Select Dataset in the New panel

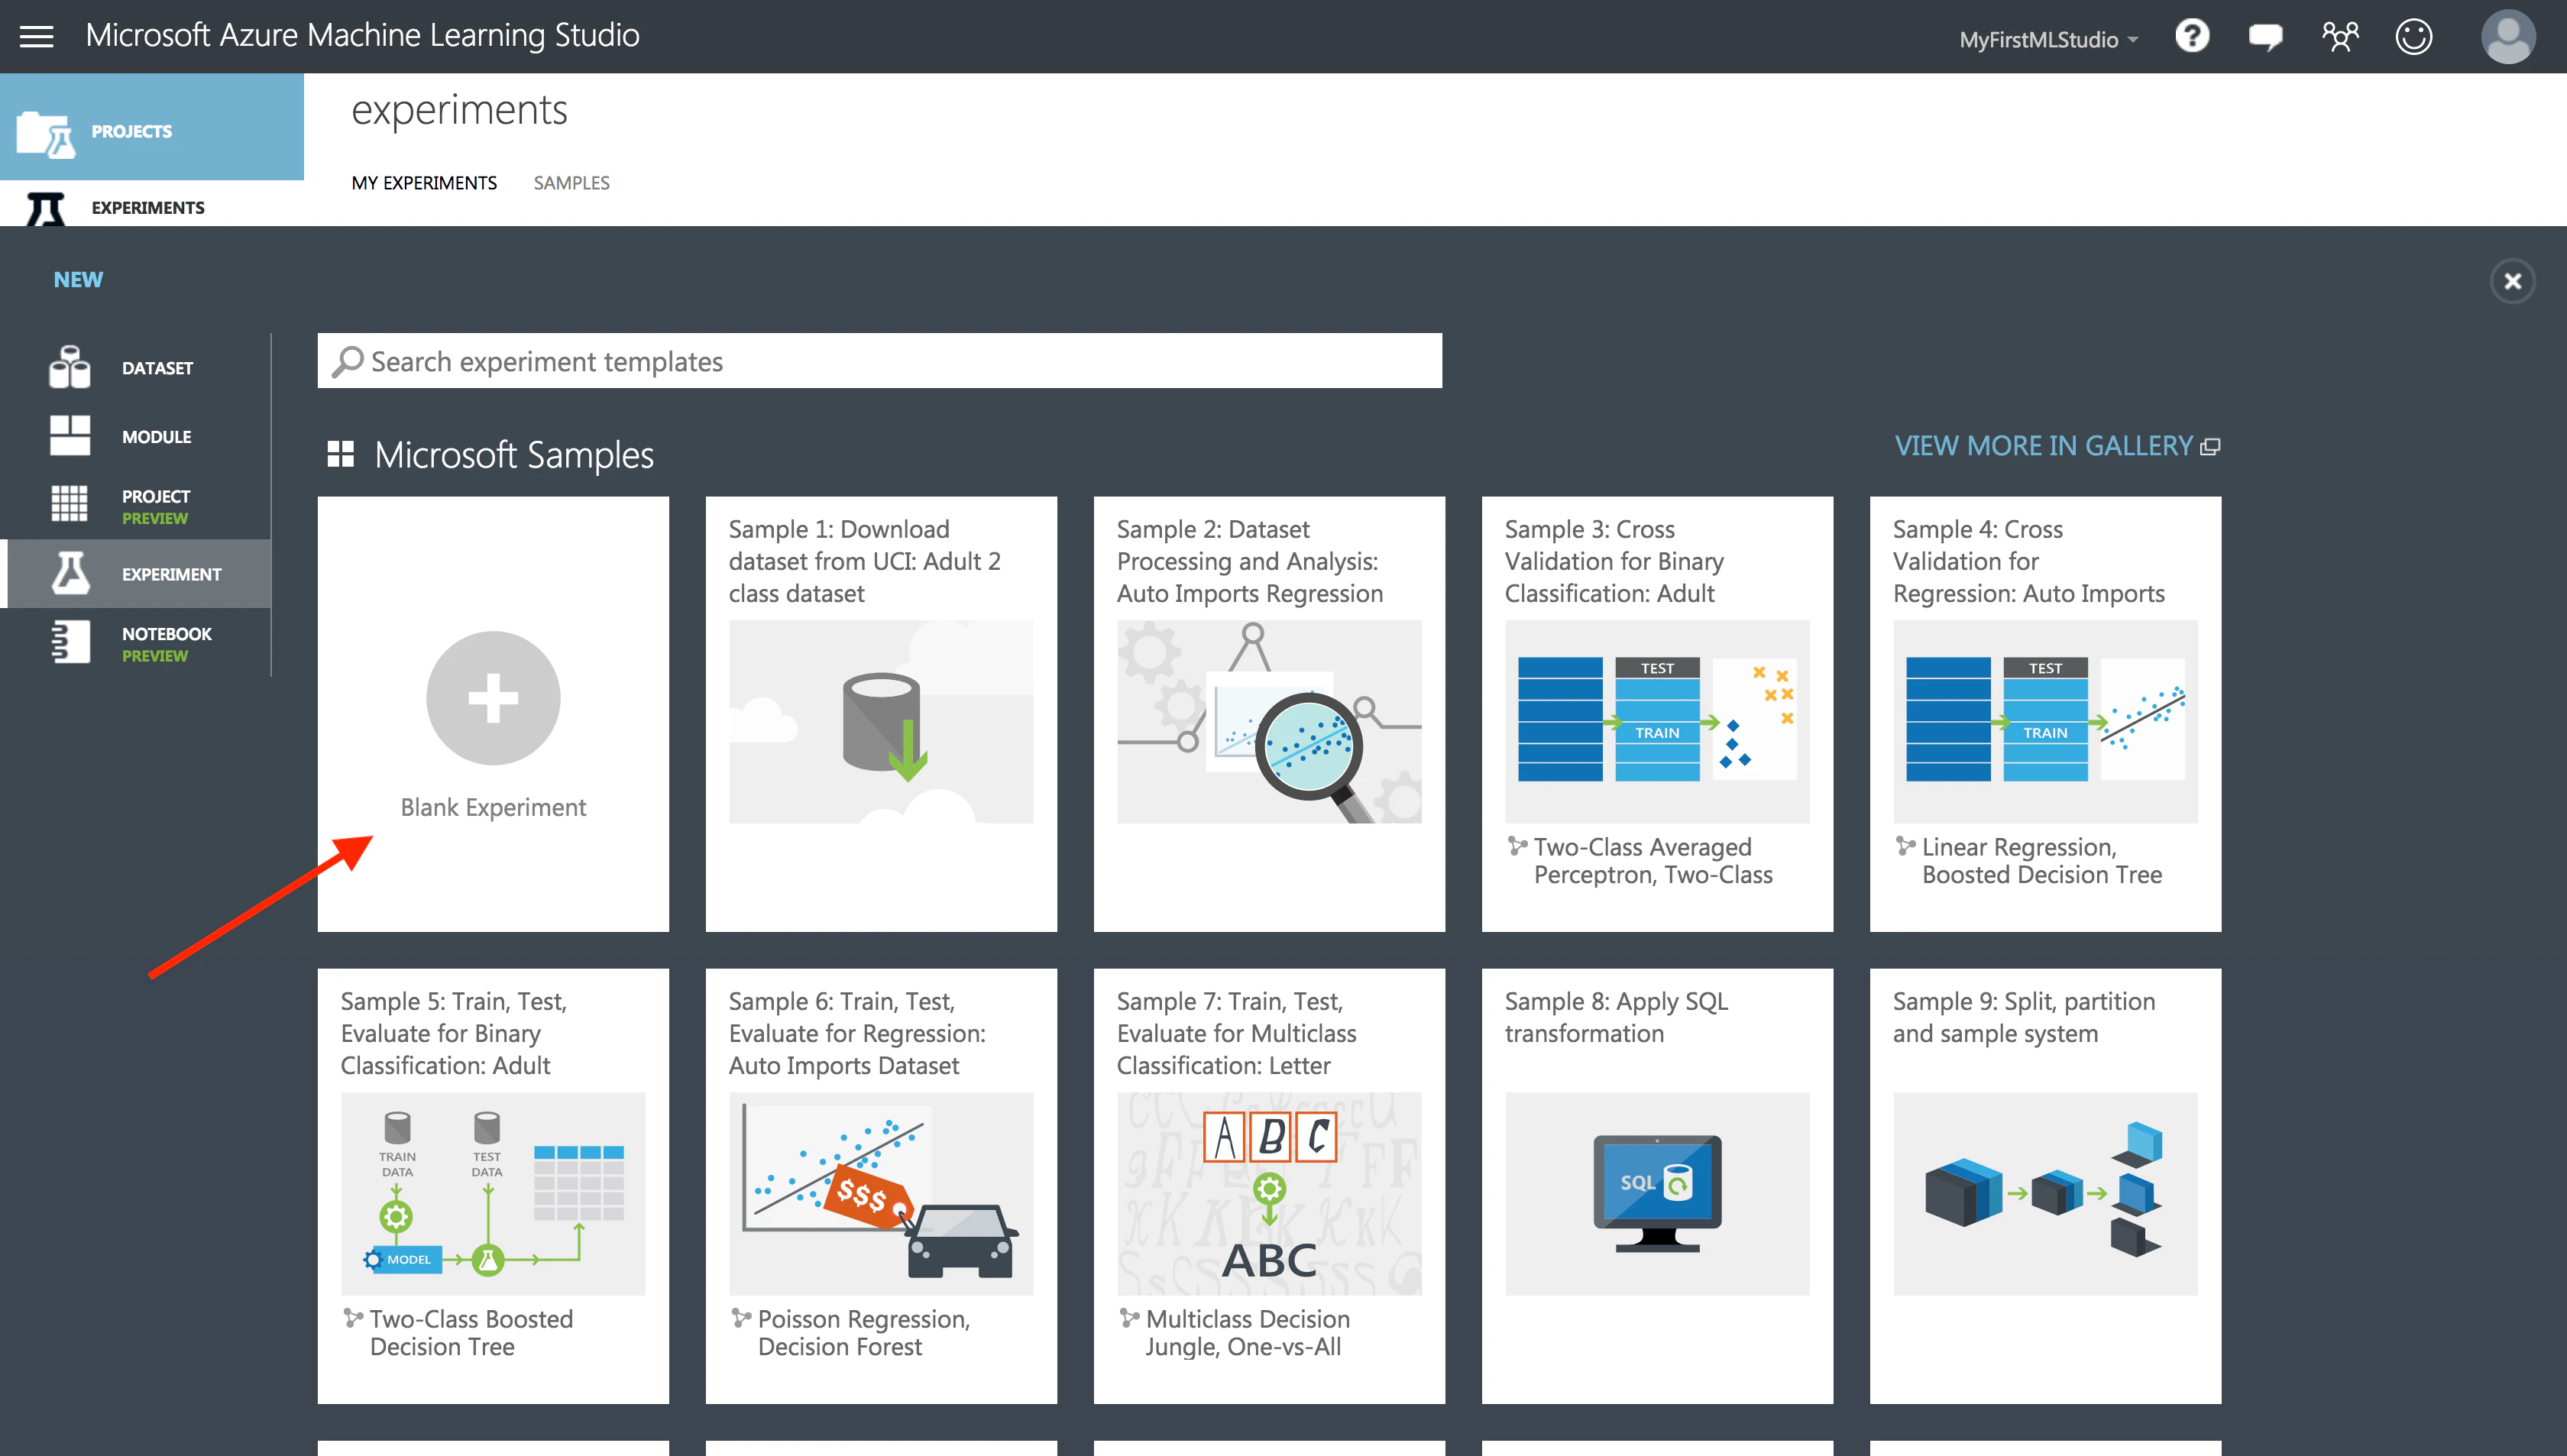(x=136, y=368)
